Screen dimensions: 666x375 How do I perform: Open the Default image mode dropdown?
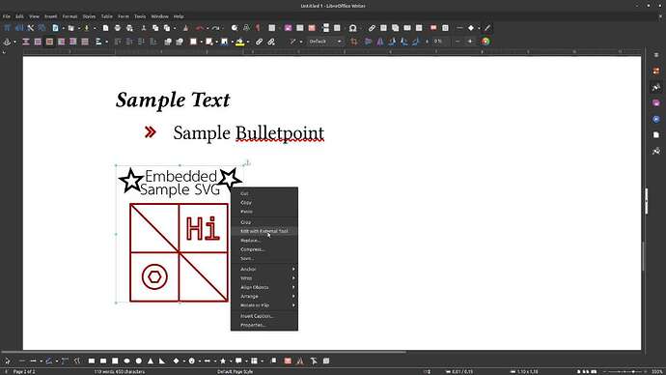pyautogui.click(x=325, y=42)
